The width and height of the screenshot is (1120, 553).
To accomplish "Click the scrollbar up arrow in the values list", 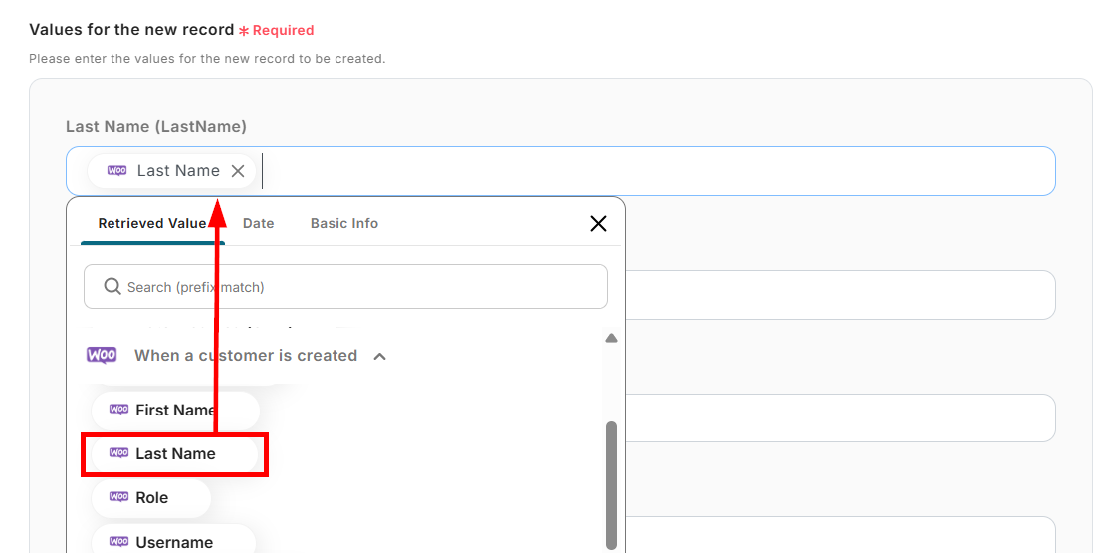I will (611, 339).
